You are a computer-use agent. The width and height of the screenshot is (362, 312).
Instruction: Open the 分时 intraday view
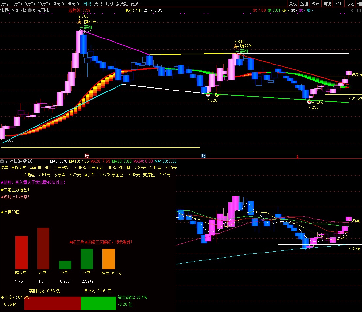(5, 4)
